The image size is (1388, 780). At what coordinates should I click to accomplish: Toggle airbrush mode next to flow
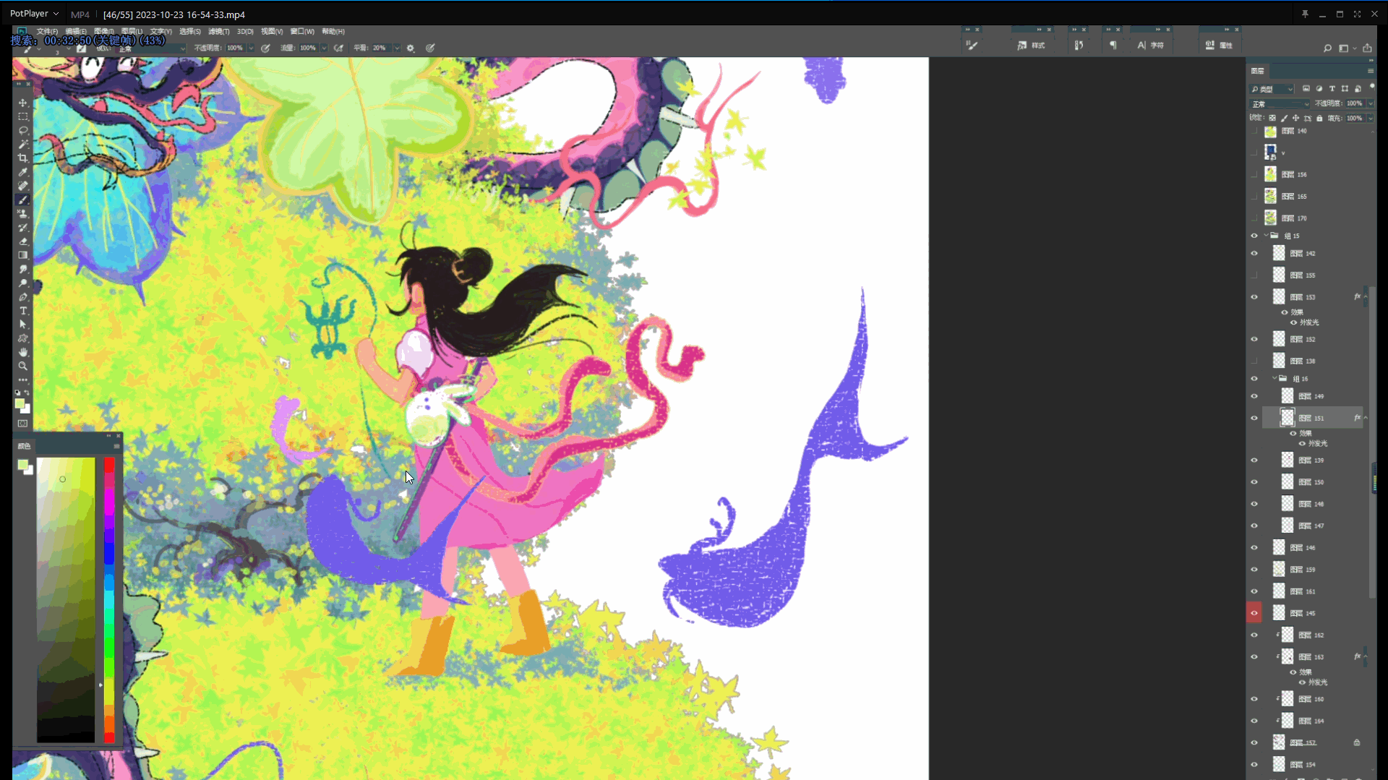pos(338,48)
